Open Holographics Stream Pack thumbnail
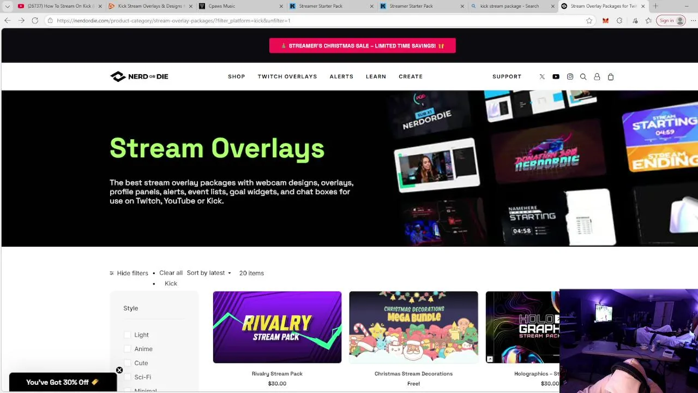Viewport: 698px width, 393px height. tap(522, 327)
